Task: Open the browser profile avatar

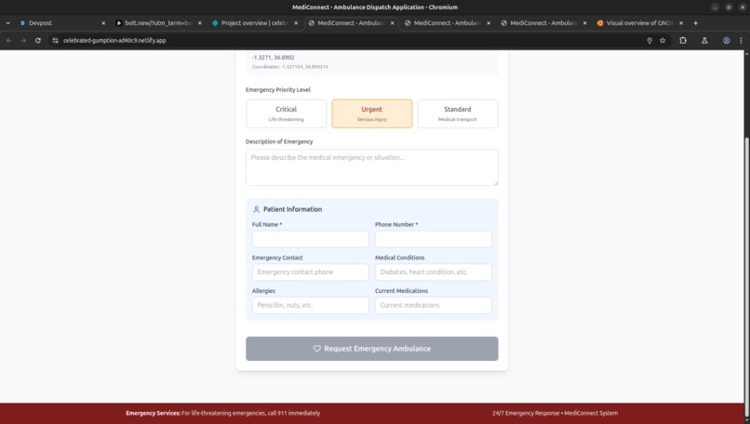Action: 726,41
